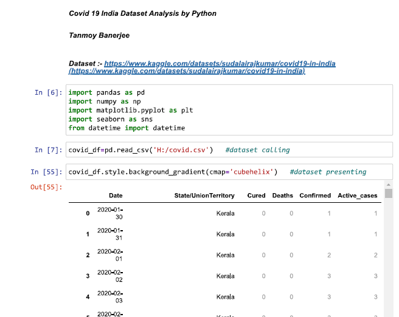Click the In [55] cell prompt

pos(46,172)
